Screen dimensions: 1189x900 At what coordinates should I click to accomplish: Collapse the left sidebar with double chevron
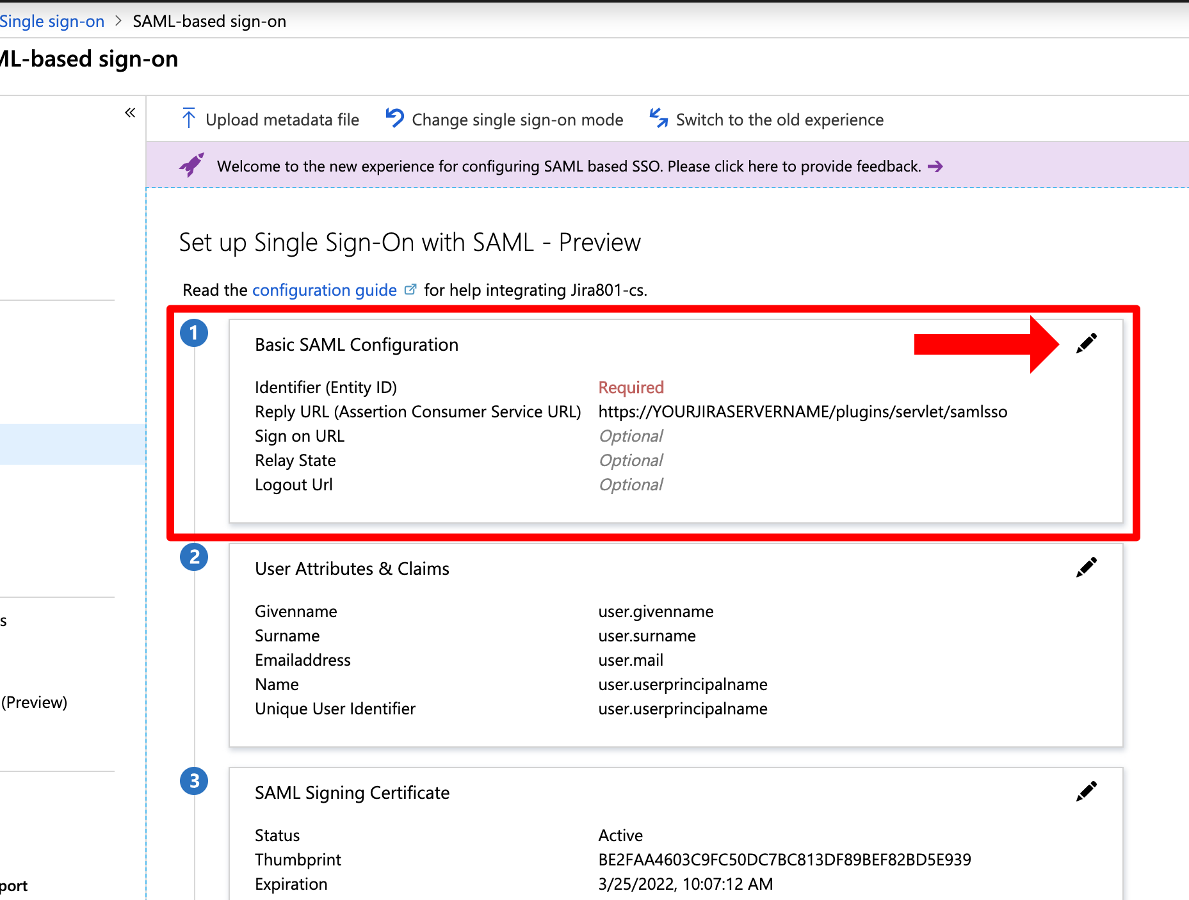click(x=130, y=113)
